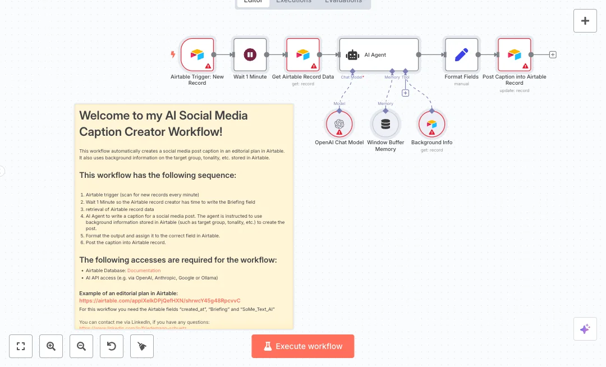Zoom out of the workflow canvas
Screen dimensions: 606x367
coord(81,346)
